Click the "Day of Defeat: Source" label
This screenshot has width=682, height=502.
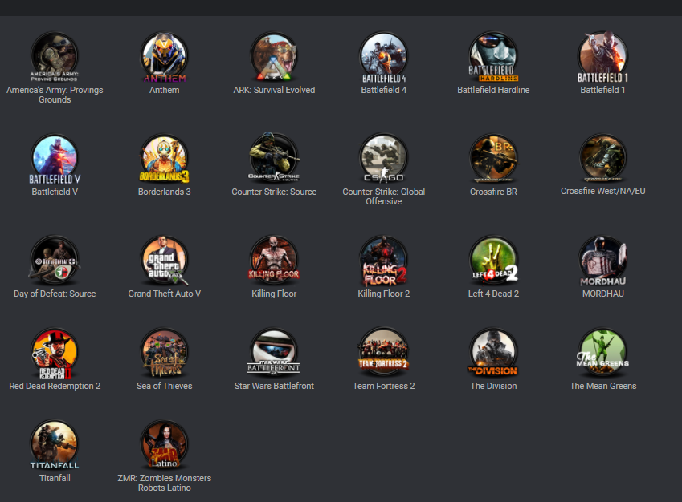pos(55,294)
